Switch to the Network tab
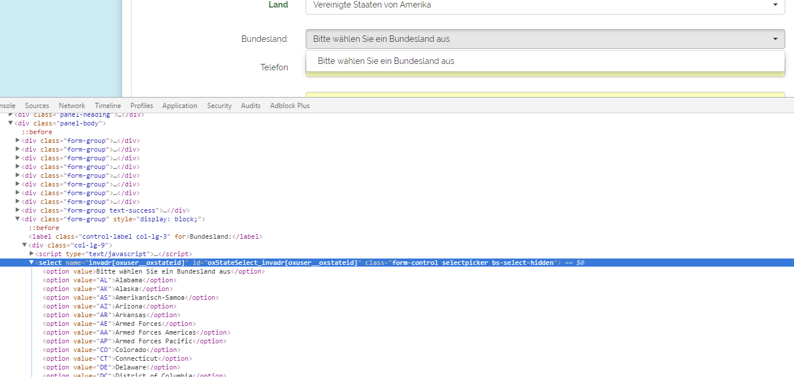The width and height of the screenshot is (794, 377). (72, 106)
